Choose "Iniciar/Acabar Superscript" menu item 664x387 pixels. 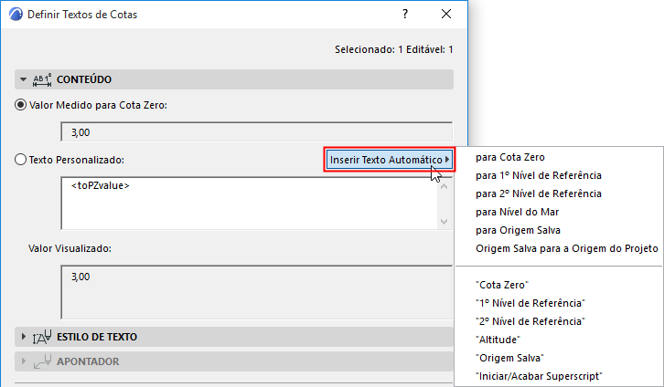coord(538,376)
